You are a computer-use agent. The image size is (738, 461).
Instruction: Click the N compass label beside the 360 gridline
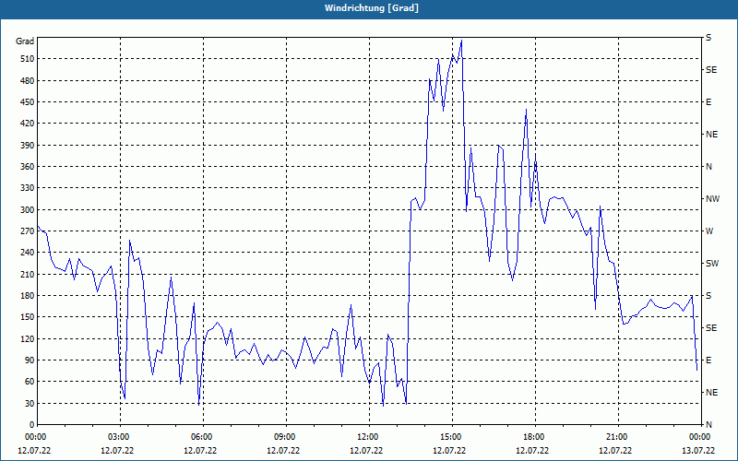(x=708, y=167)
